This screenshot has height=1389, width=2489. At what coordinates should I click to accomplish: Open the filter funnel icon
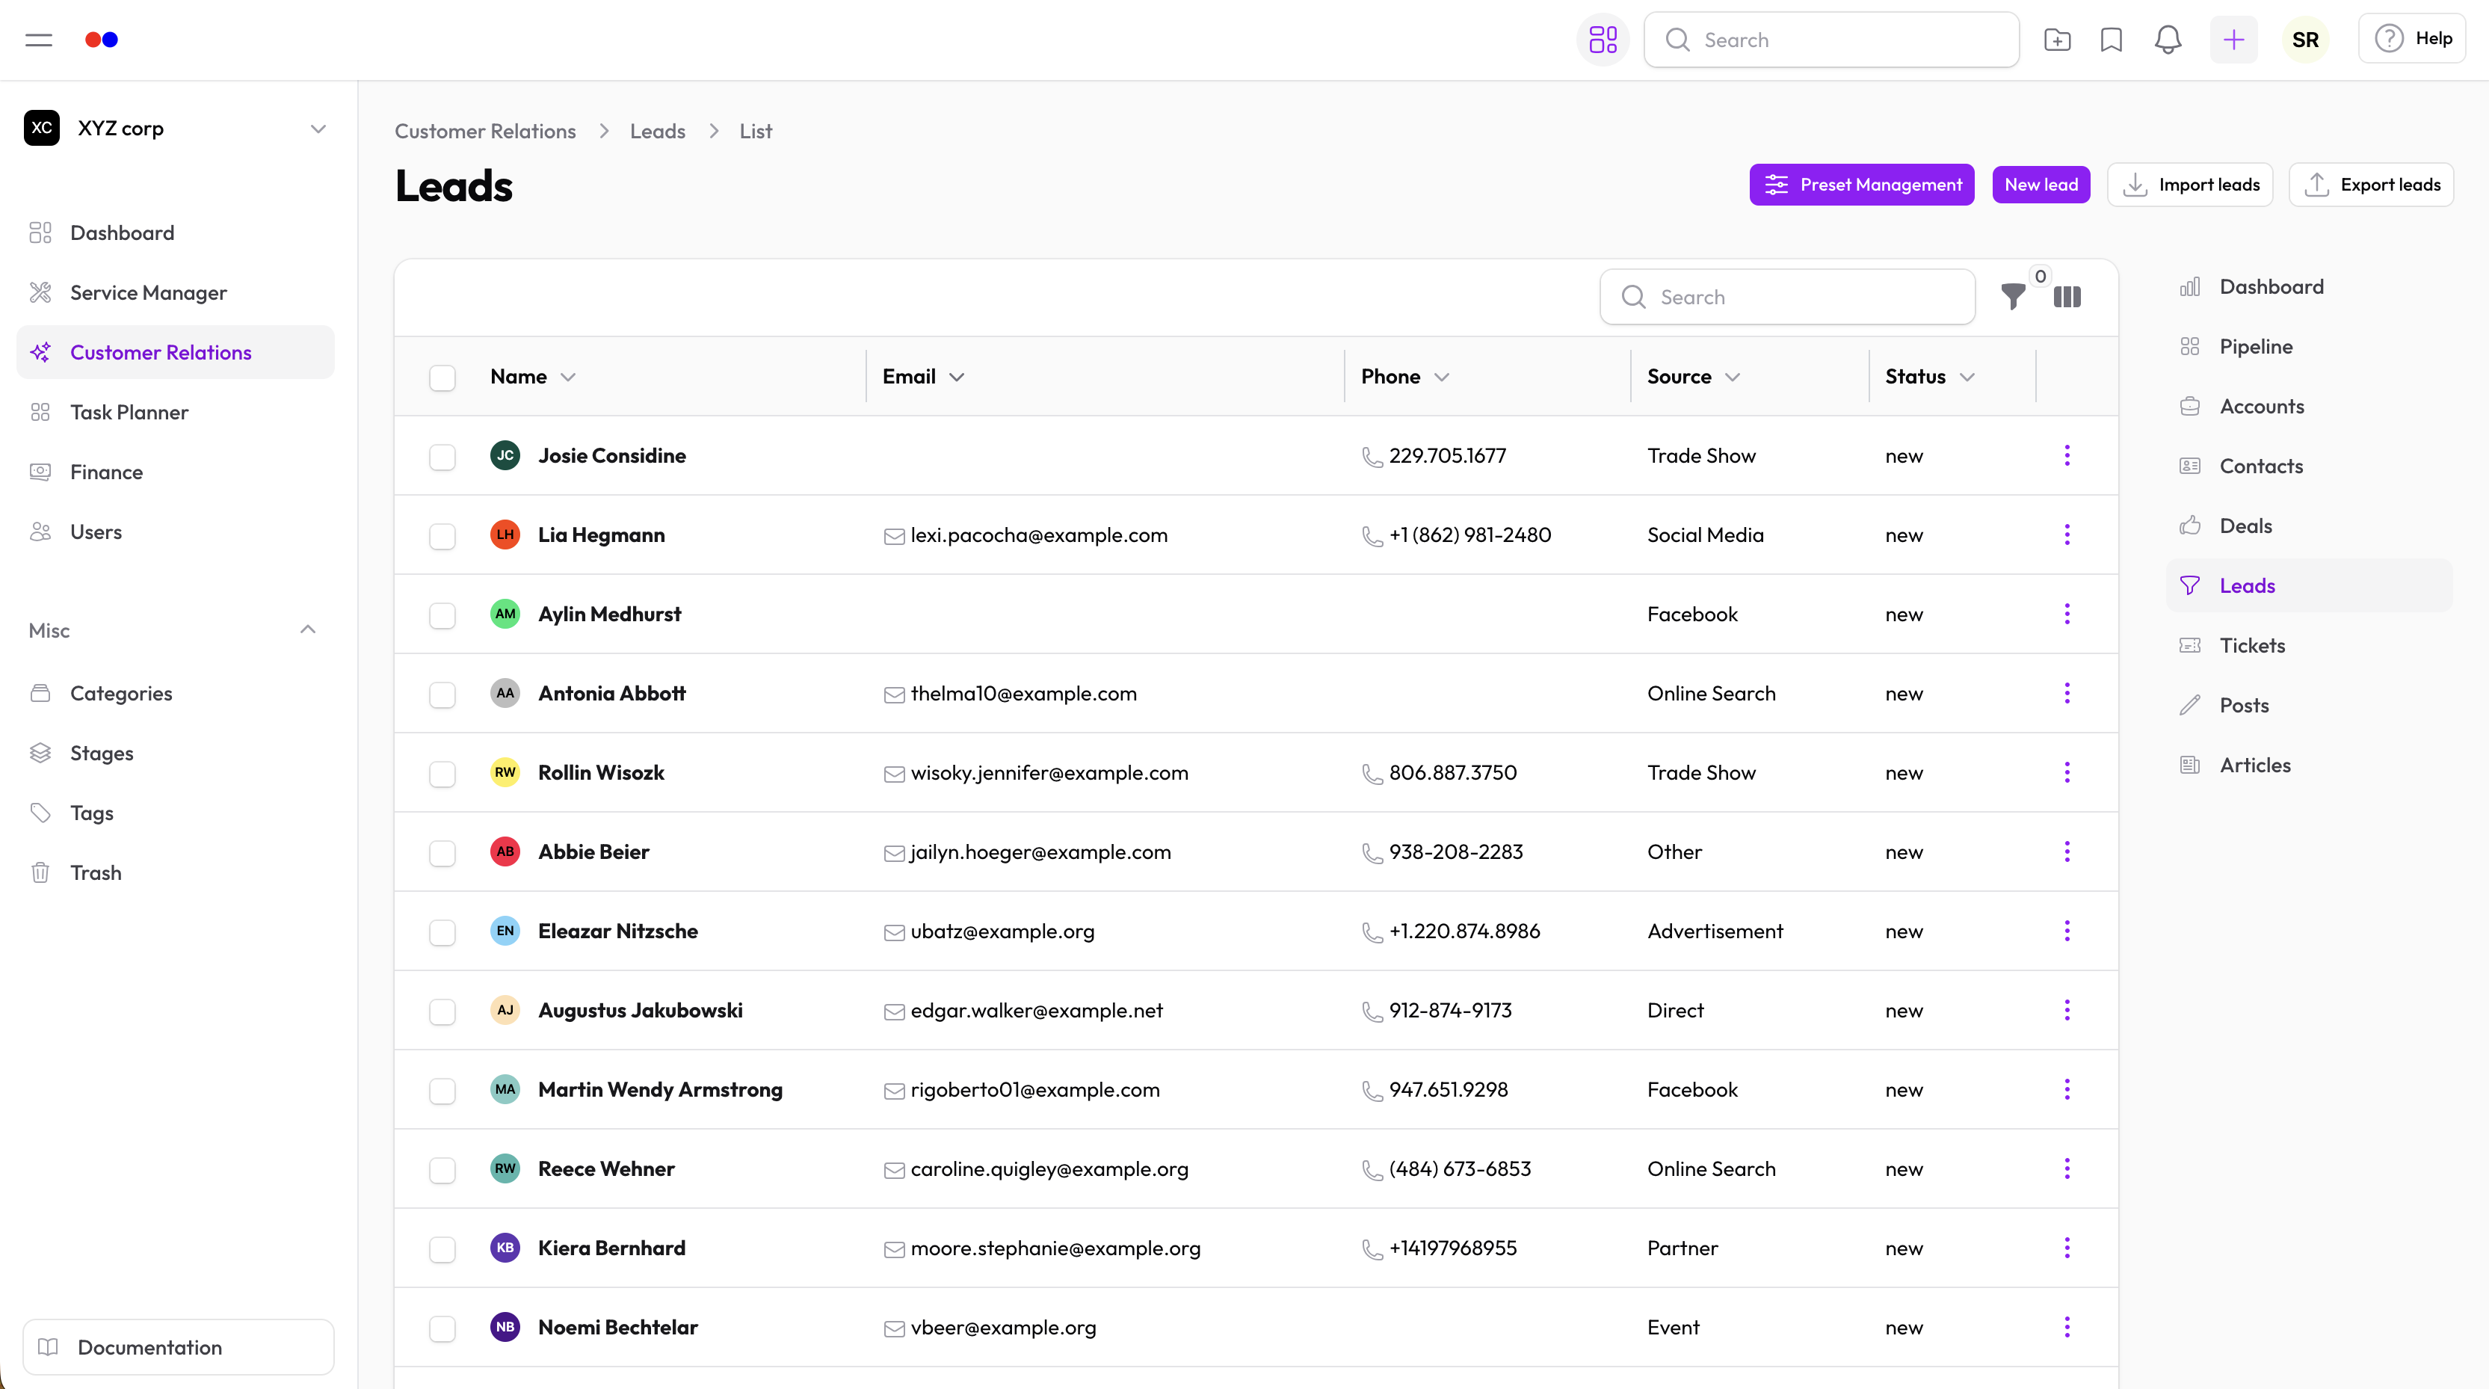click(x=2013, y=297)
